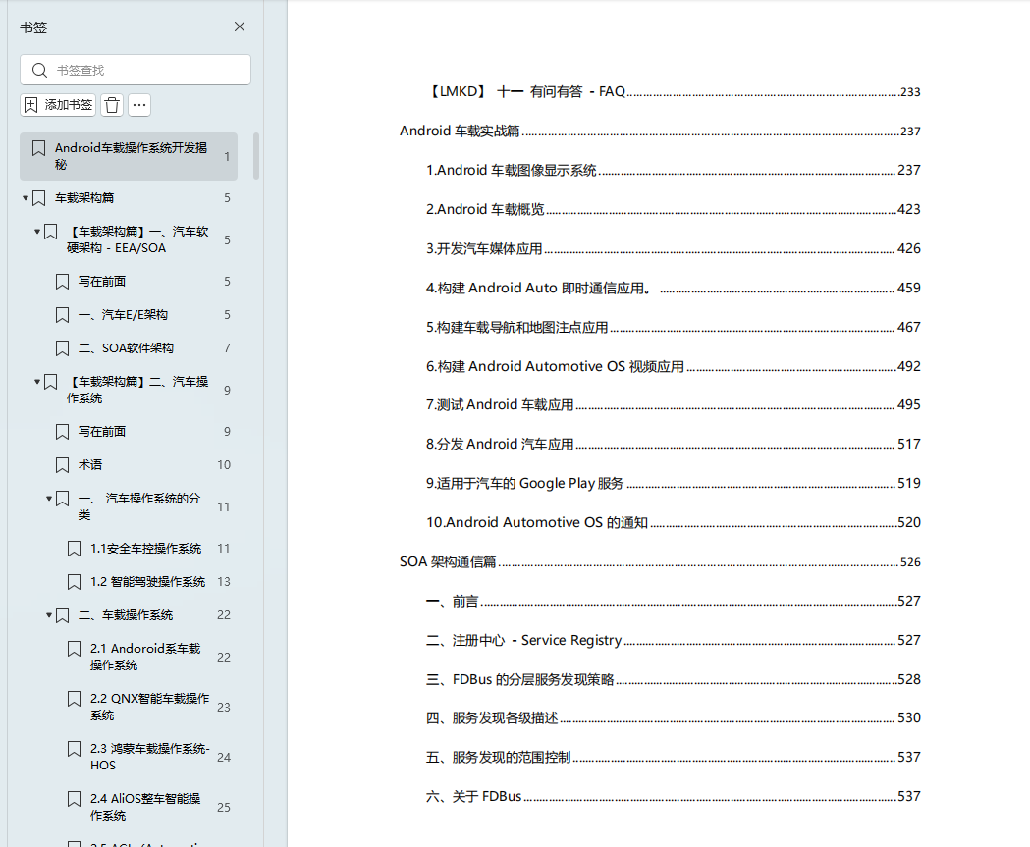Click the trash delete bookmark icon
The width and height of the screenshot is (1030, 847).
[x=112, y=105]
